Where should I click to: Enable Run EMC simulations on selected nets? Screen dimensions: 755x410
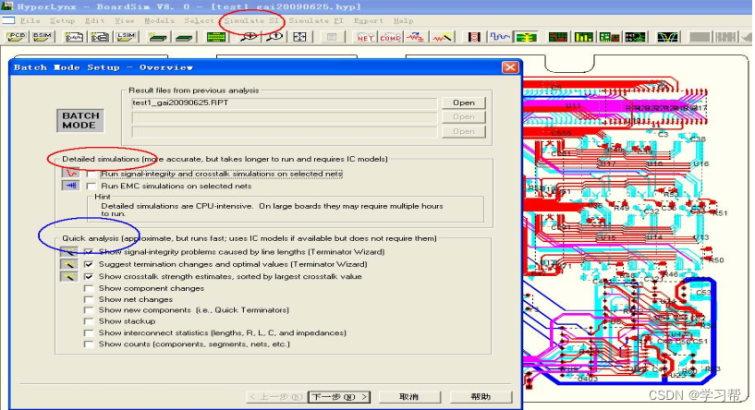coord(91,187)
